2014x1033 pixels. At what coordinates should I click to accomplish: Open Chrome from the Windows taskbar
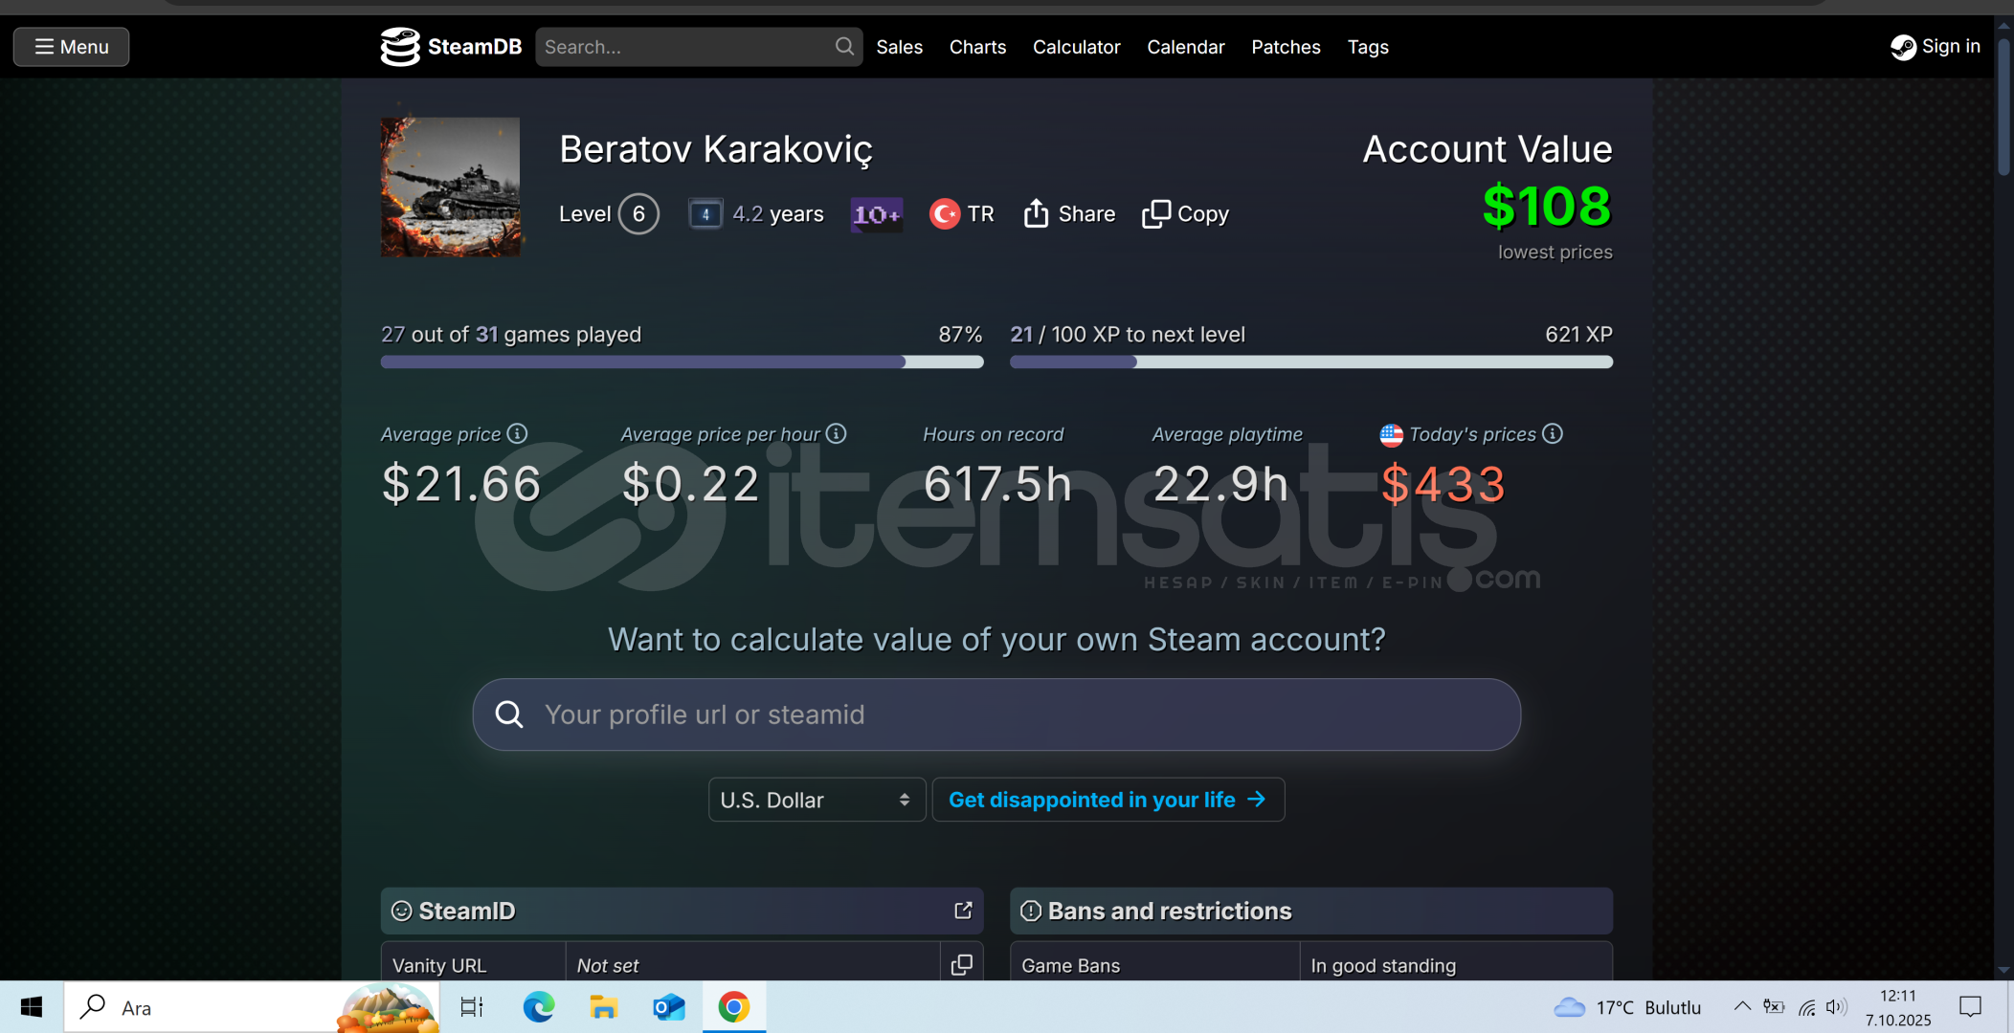coord(734,1007)
